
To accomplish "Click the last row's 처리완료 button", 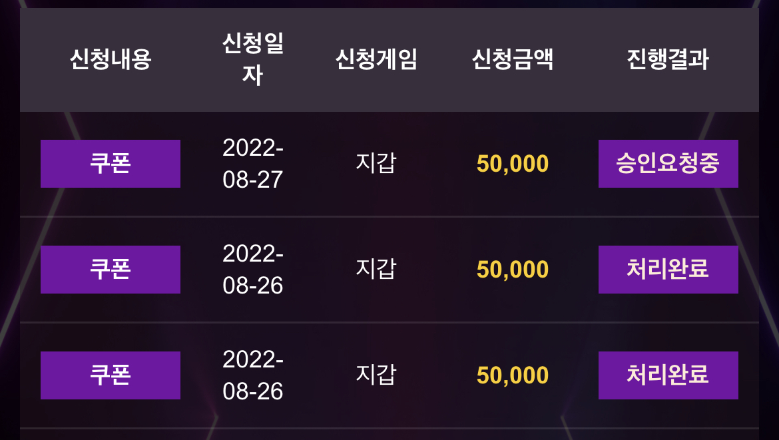I will point(668,375).
